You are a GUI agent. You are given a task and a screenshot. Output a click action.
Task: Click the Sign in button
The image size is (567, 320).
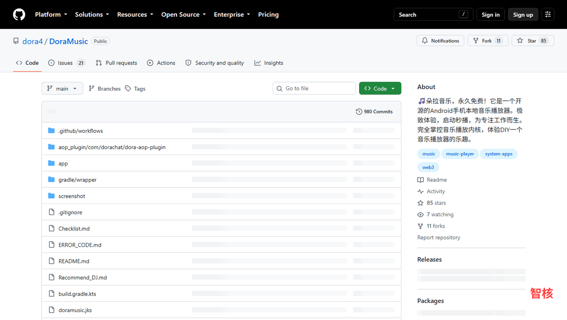(491, 15)
